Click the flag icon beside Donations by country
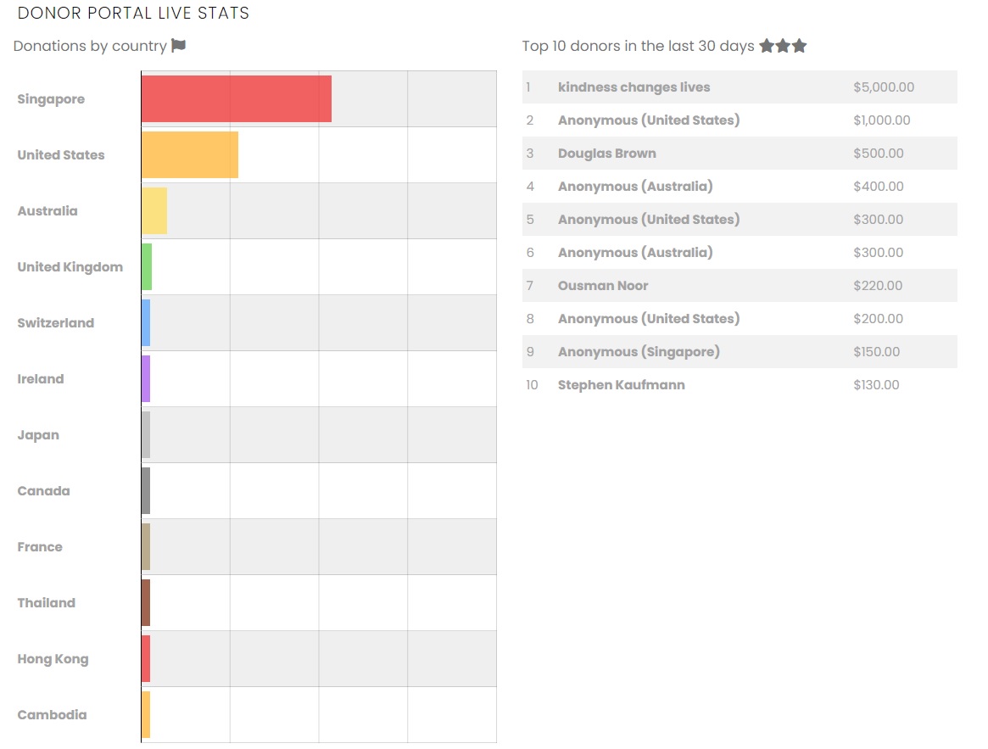988x749 pixels. click(x=178, y=46)
